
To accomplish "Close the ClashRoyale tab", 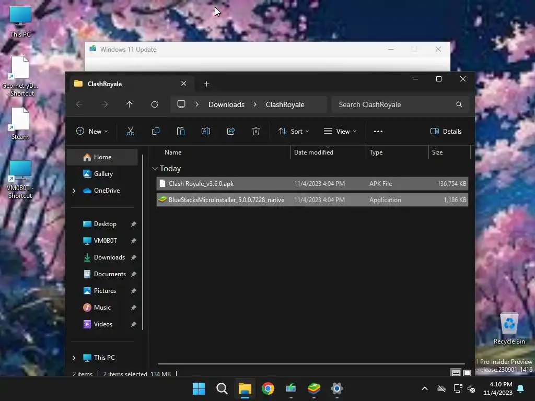I will 183,84.
